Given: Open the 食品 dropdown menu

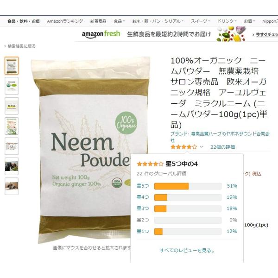Looking at the screenshot, I should point(119,21).
